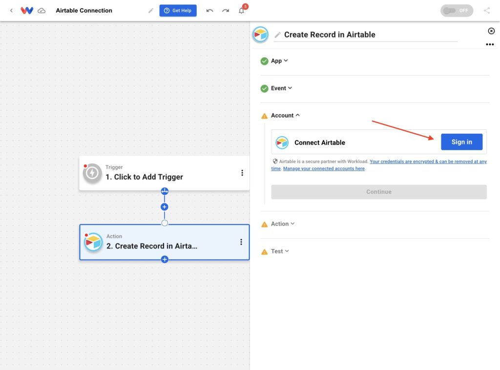
Task: Click the warning icon beside Action
Action: 264,225
